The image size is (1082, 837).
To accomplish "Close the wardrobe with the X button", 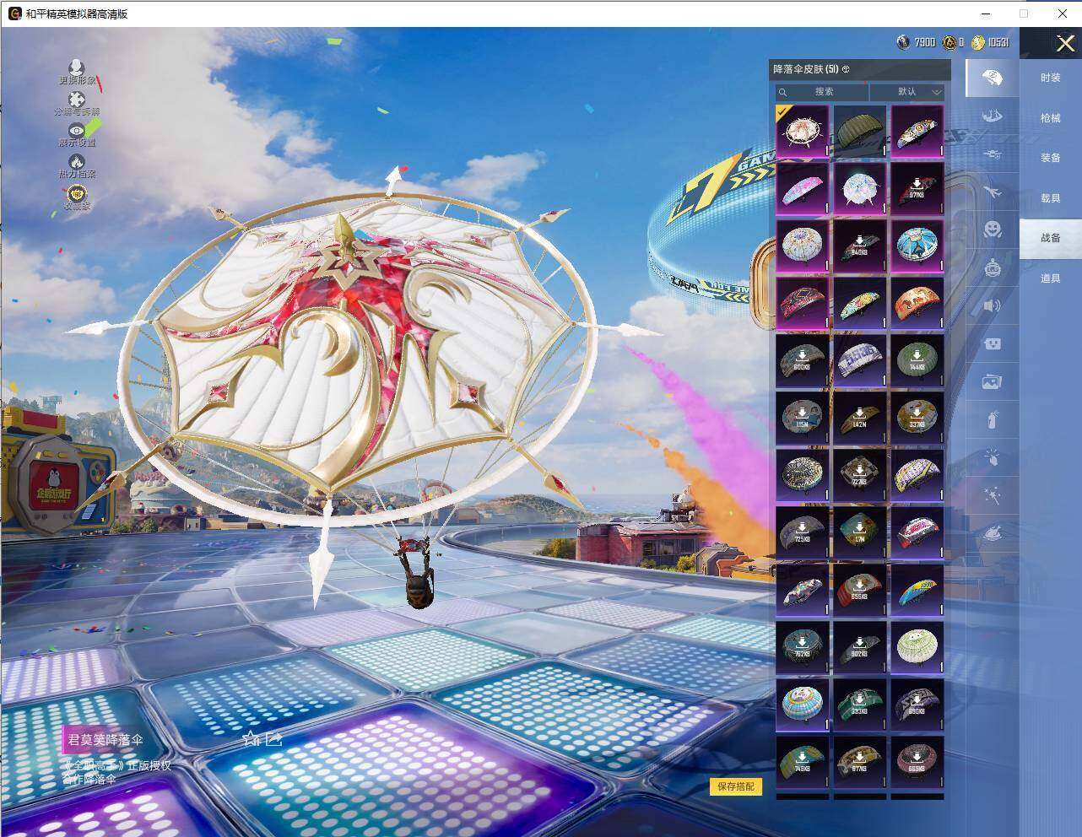I will [1065, 43].
